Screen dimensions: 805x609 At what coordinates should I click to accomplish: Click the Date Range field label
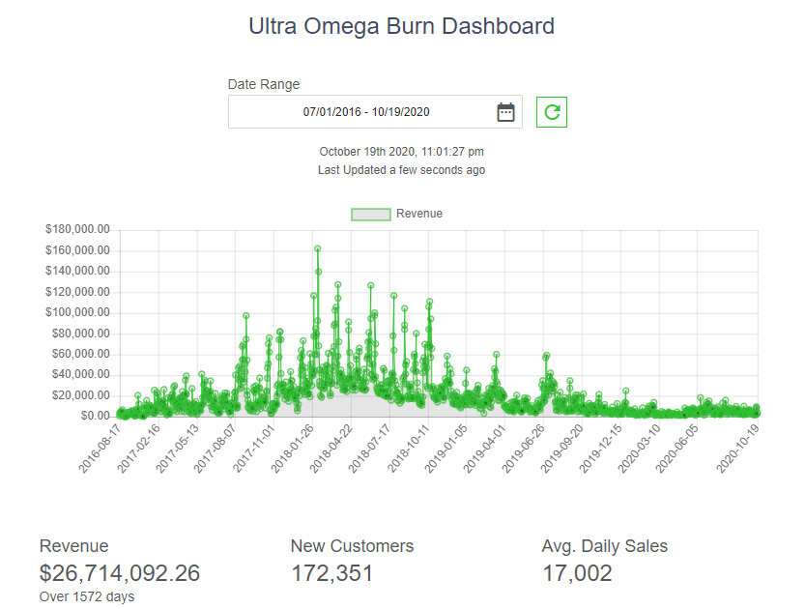(264, 84)
